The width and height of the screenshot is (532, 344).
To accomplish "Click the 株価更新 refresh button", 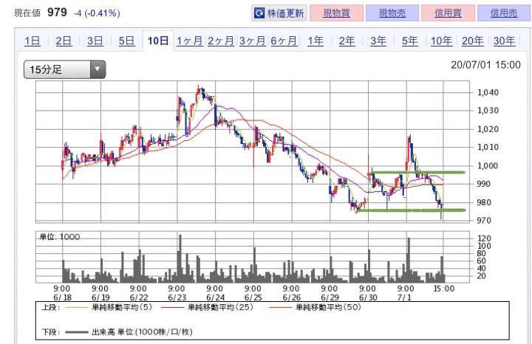I will pos(279,13).
